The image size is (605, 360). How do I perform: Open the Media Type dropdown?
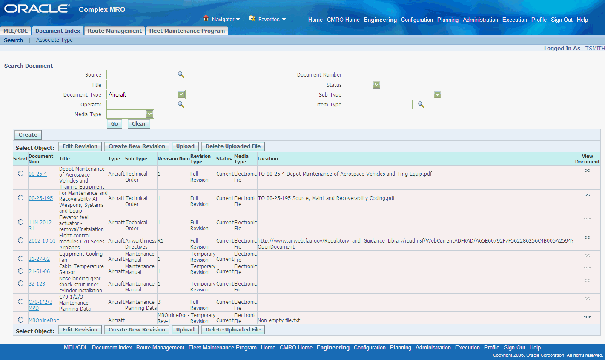(130, 114)
